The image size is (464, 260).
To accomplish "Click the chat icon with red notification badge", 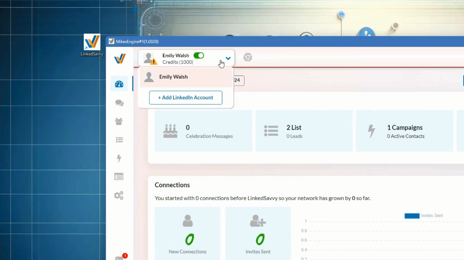I will click(119, 257).
